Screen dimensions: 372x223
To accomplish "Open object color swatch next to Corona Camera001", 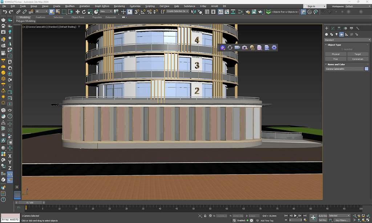I will (367, 69).
